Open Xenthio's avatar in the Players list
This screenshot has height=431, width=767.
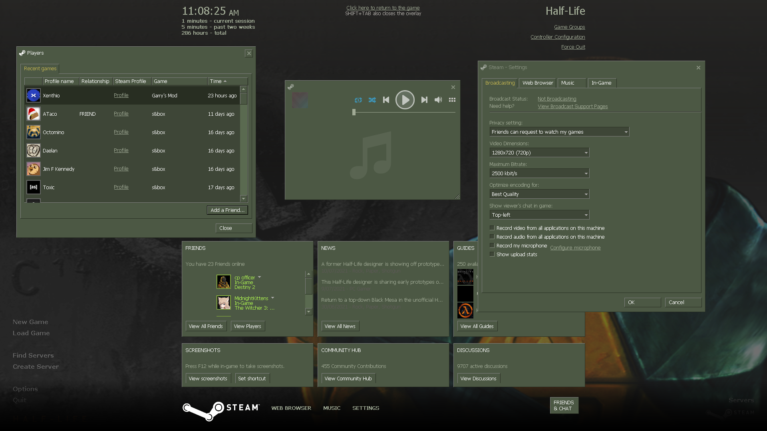[33, 95]
